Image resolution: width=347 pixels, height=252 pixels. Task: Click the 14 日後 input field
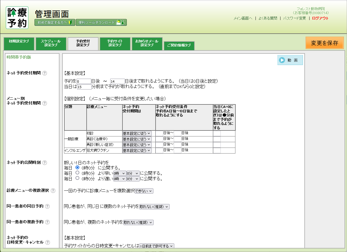click(x=117, y=81)
